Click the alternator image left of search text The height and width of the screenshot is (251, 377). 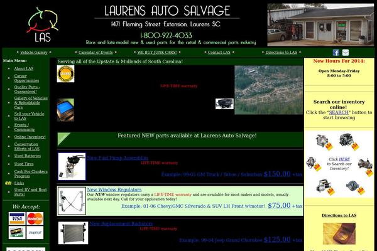point(314,164)
